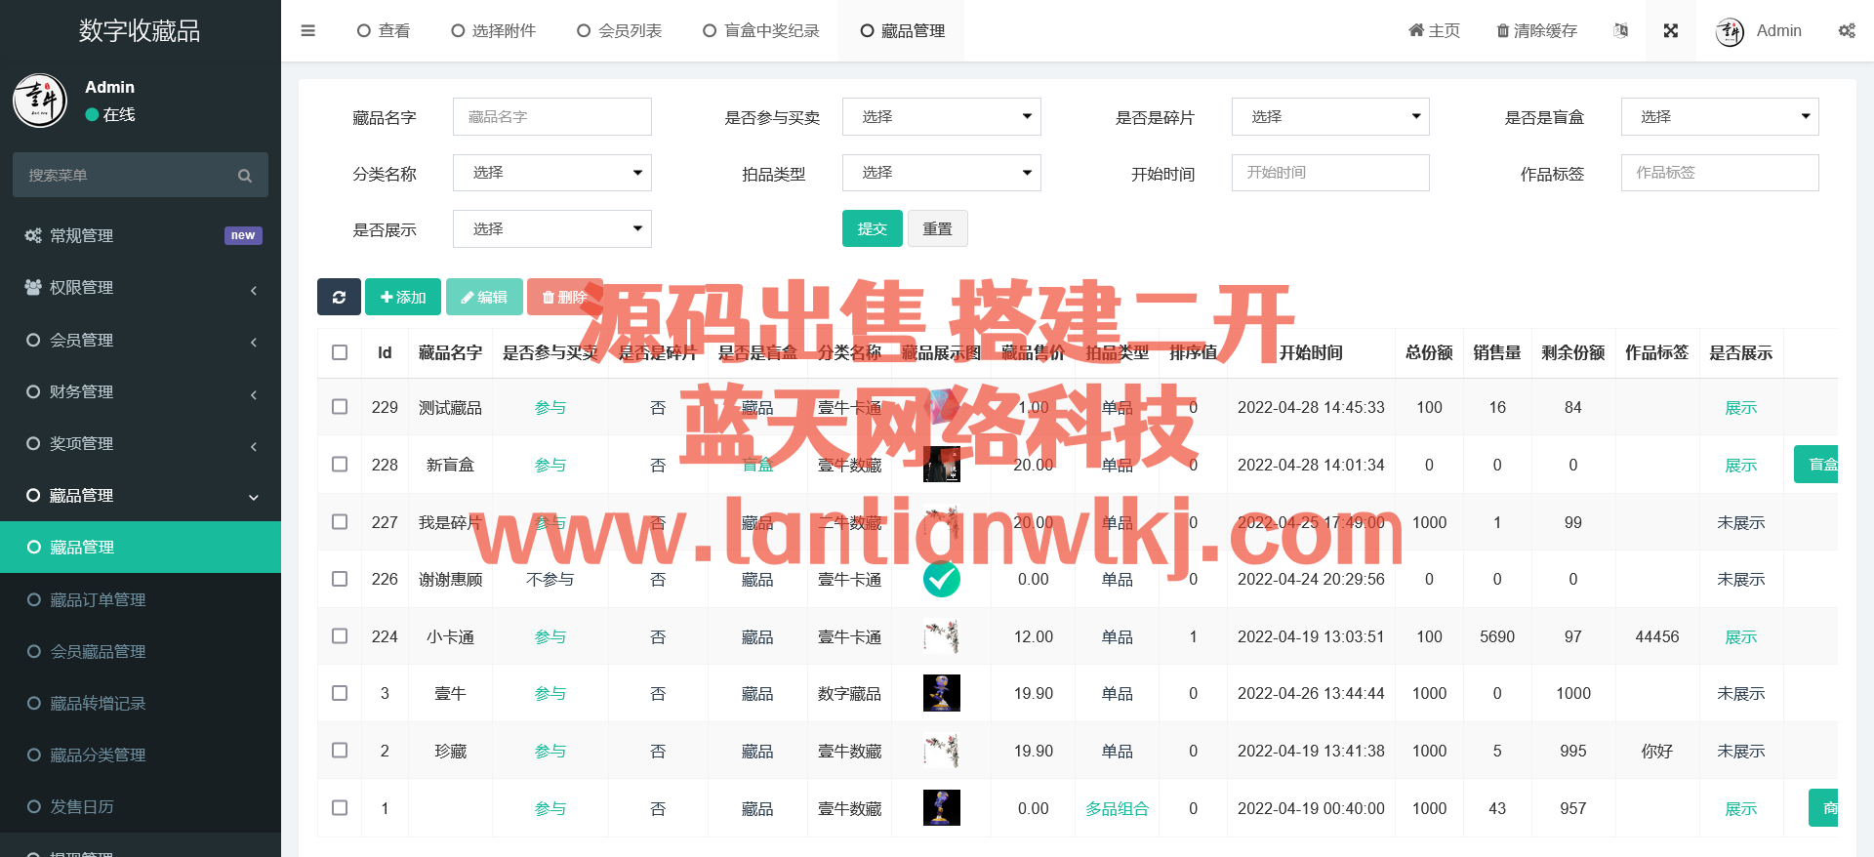
Task: Open the settings gears icon at top right
Action: (1847, 30)
